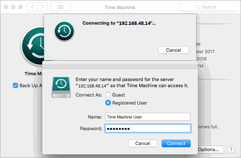This screenshot has width=241, height=158.
Task: Toggle the Back Up Automatically checkbox
Action: pos(15,86)
